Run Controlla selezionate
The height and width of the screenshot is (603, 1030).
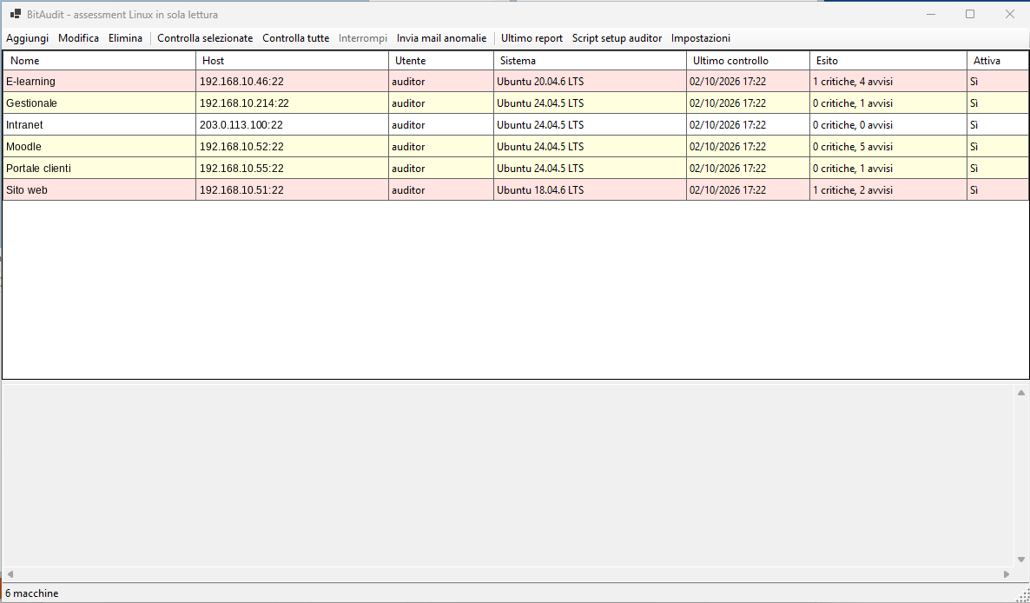(x=205, y=38)
